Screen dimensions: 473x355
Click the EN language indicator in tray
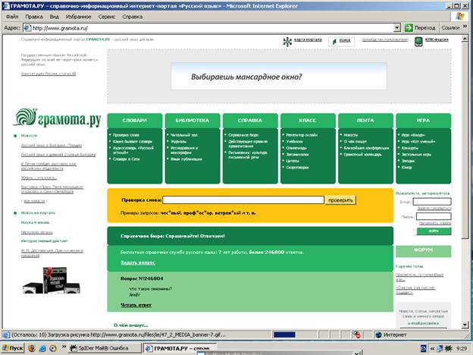(424, 348)
